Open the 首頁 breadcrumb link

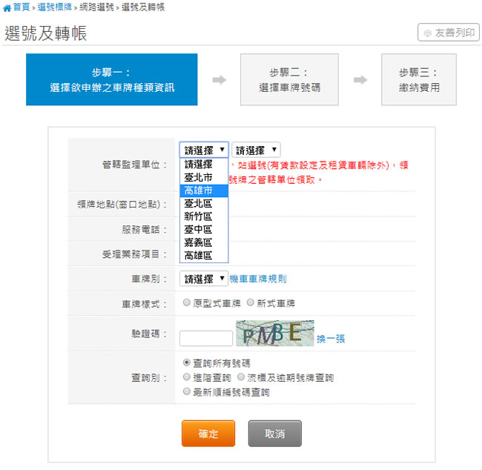pyautogui.click(x=22, y=7)
